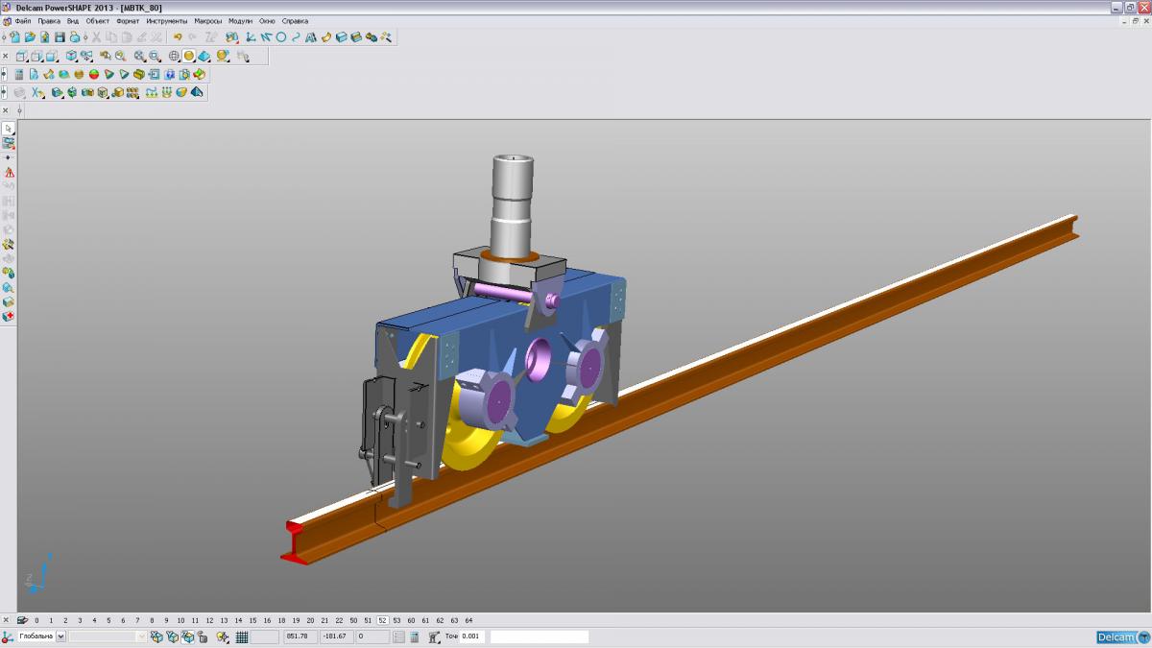1152x648 pixels.
Task: Click the empty command input box
Action: point(539,636)
